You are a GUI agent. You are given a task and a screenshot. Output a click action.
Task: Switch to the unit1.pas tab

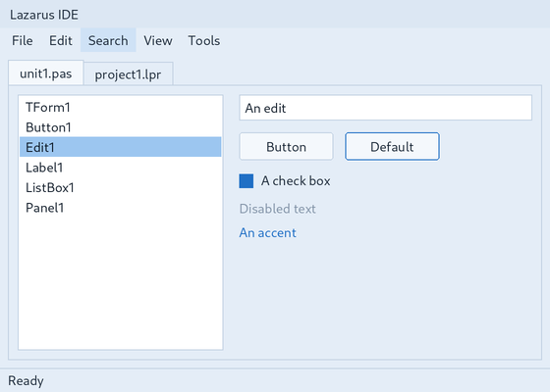[x=46, y=73]
